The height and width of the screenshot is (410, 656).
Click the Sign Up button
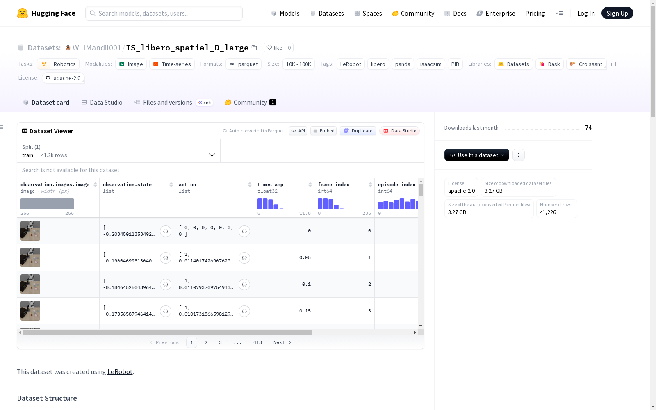617,13
